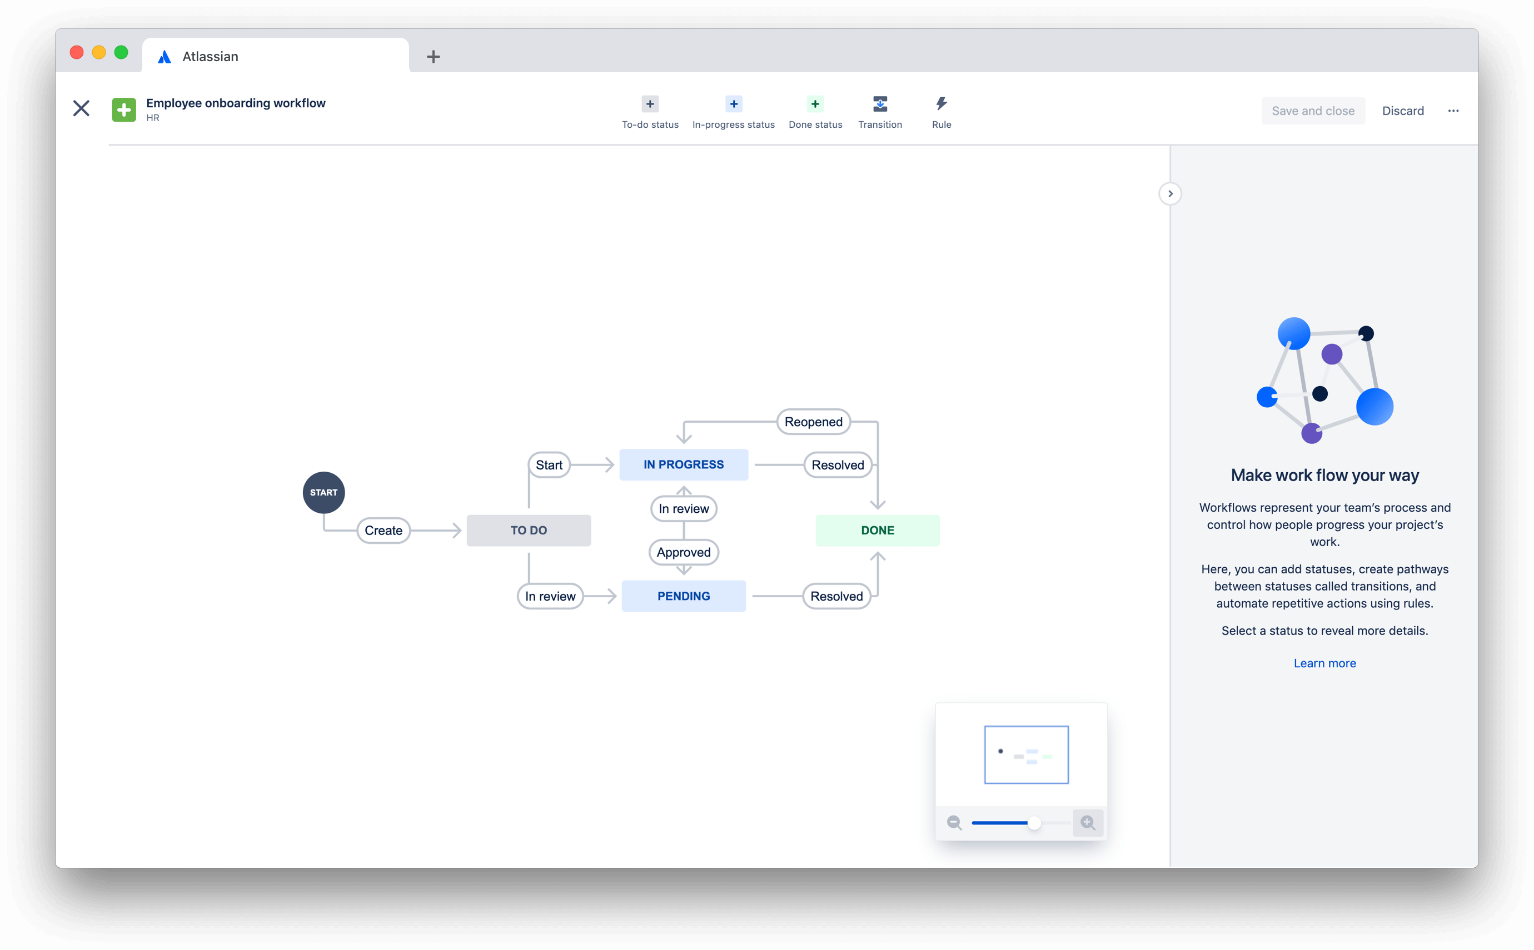Click the Save and close button

pyautogui.click(x=1313, y=109)
